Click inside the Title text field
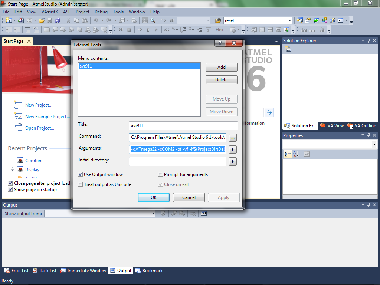Image resolution: width=380 pixels, height=285 pixels. click(183, 125)
